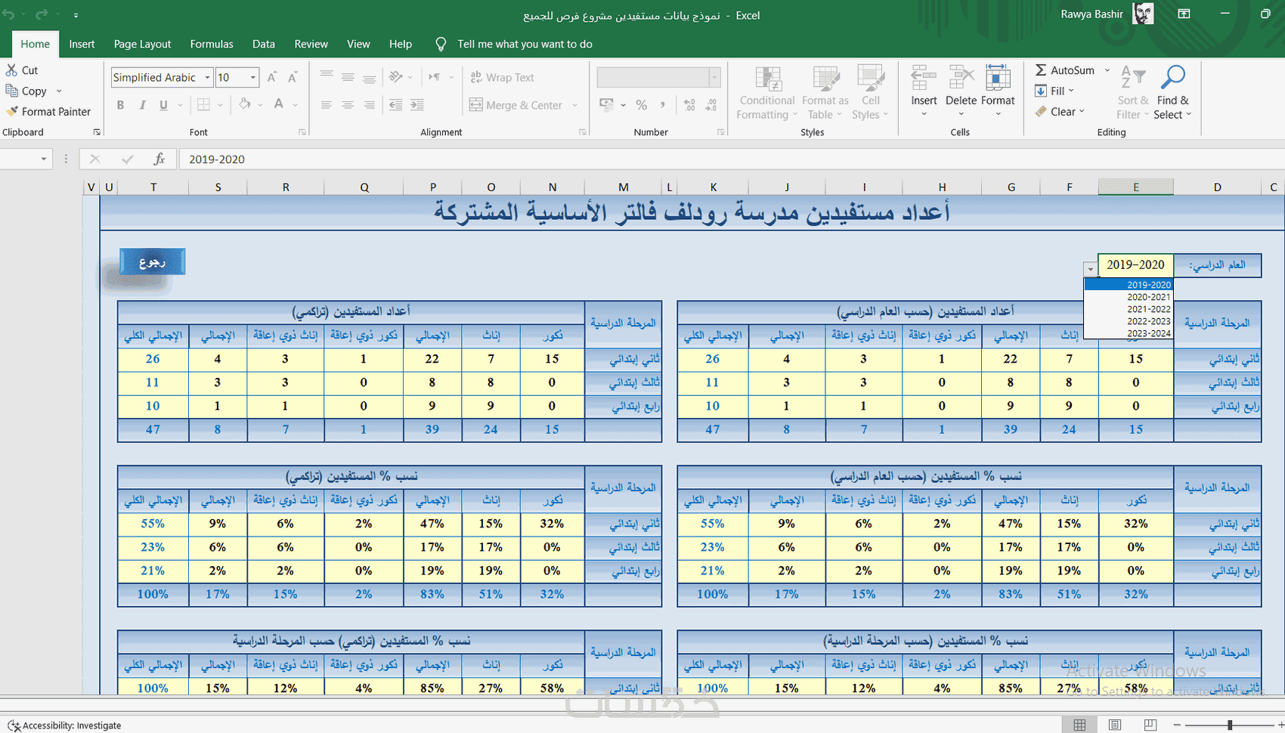Click the Ribbon Display Options icon
The width and height of the screenshot is (1285, 733).
pyautogui.click(x=1184, y=14)
